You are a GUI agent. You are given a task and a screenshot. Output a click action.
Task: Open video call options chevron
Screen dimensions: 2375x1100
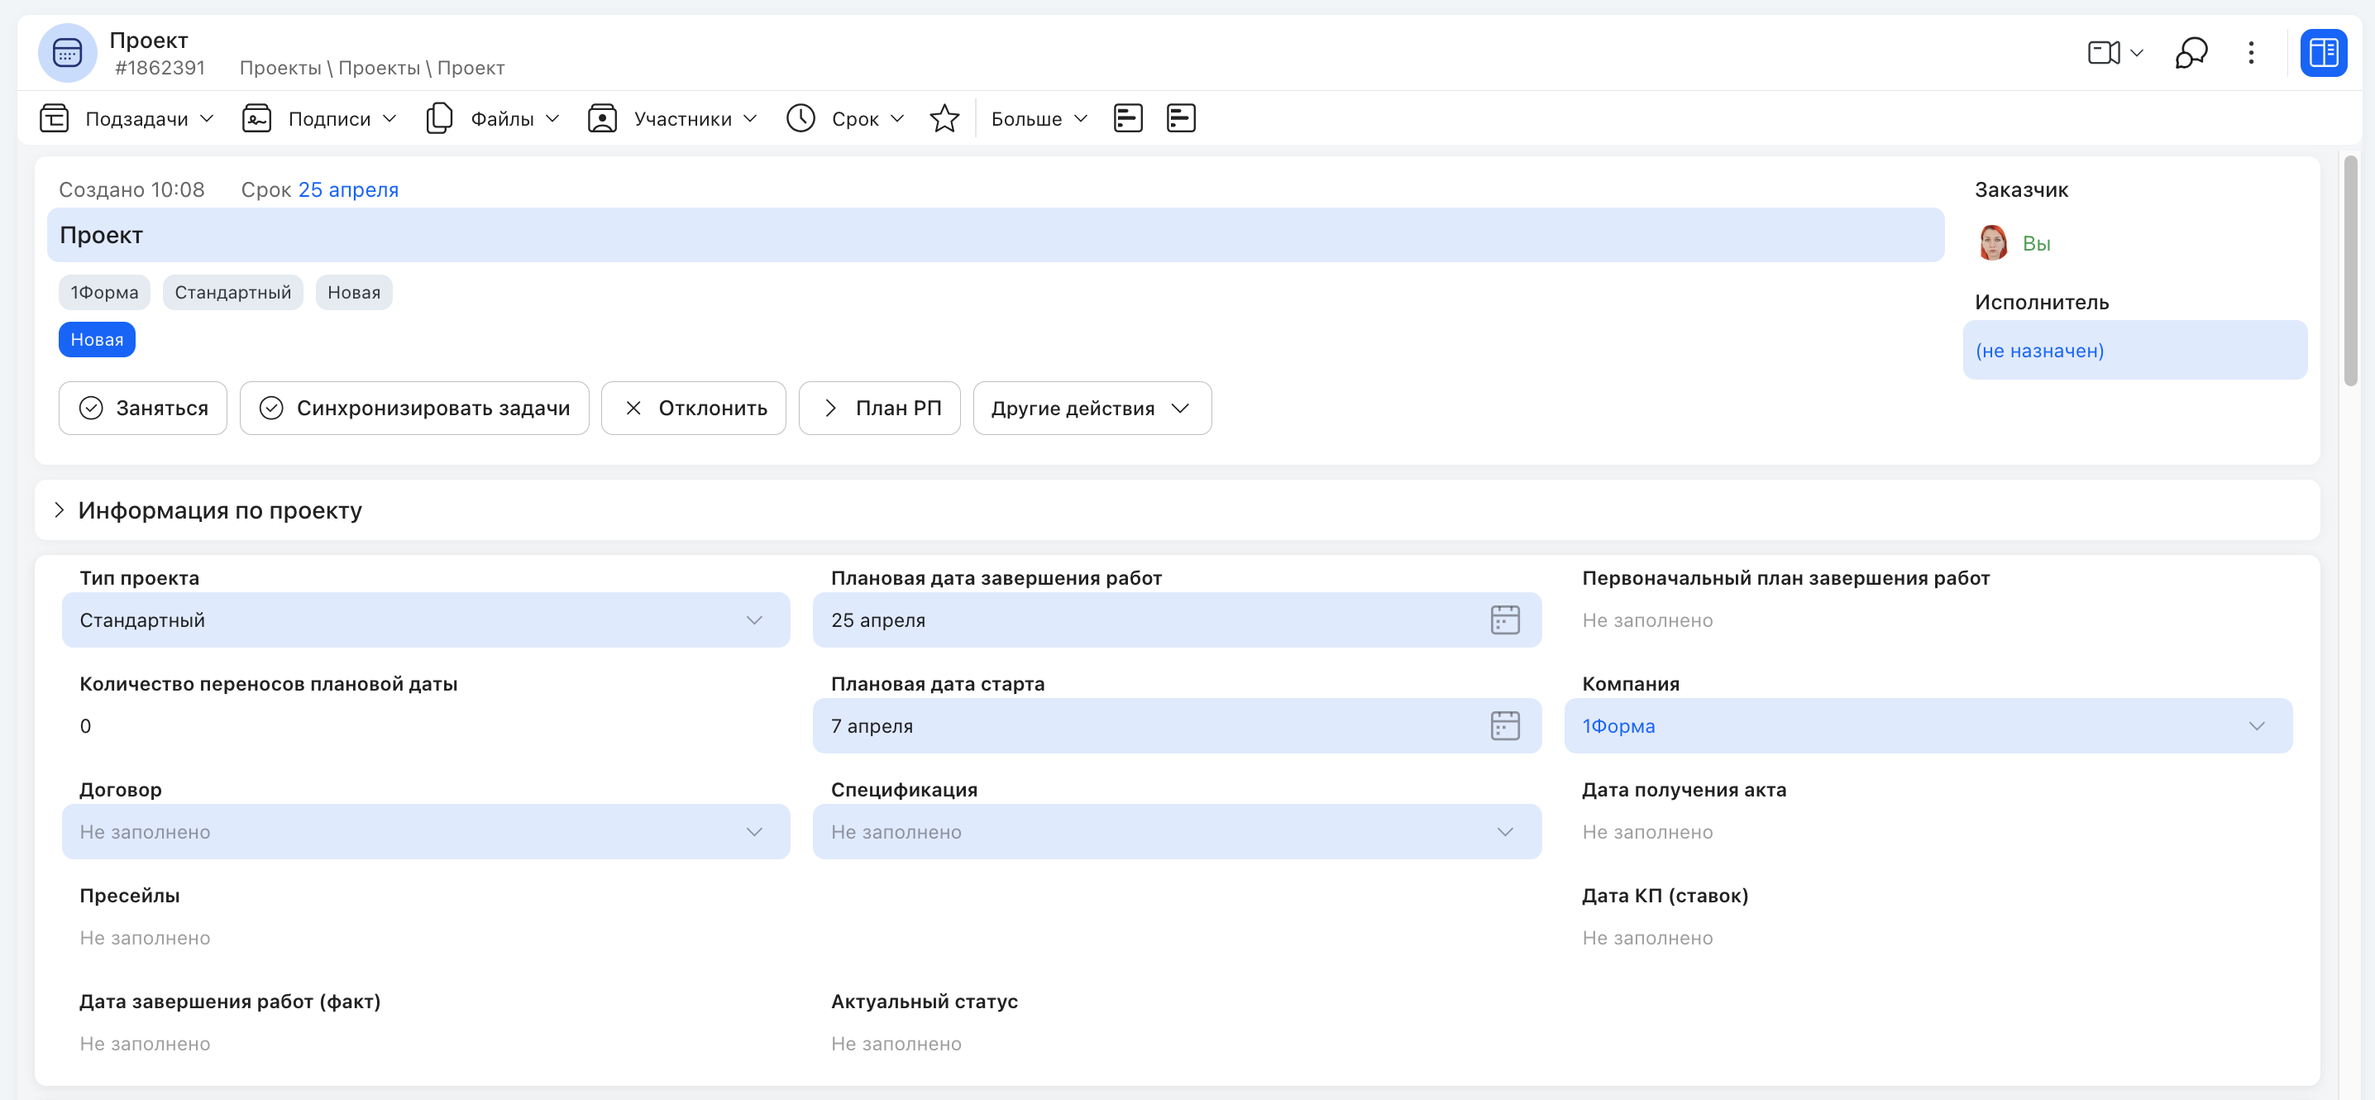(2136, 53)
